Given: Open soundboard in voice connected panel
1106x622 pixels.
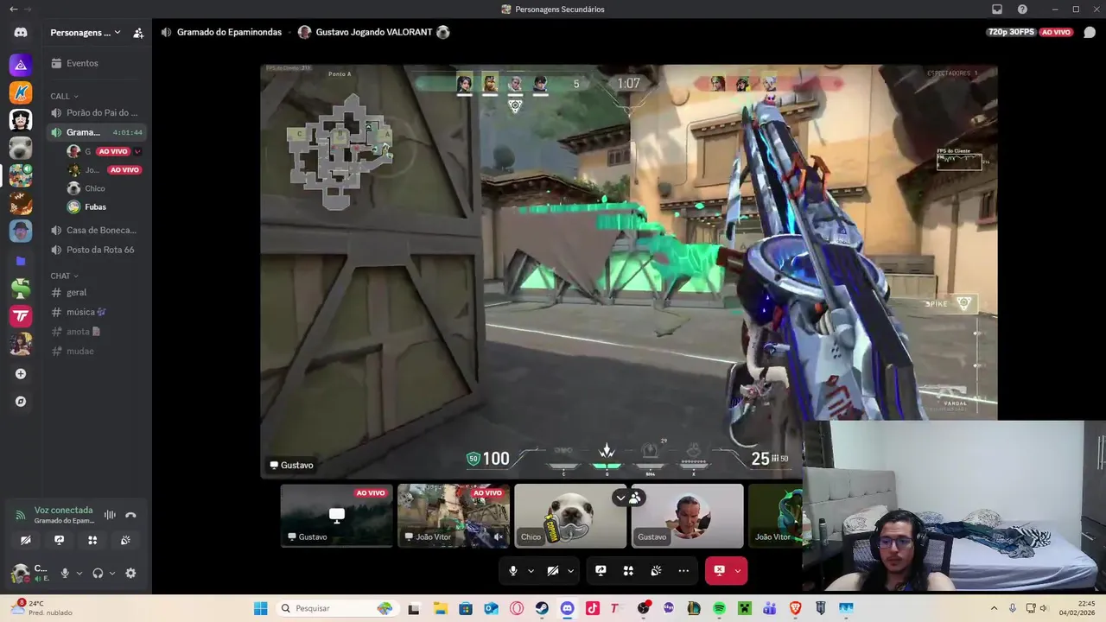Looking at the screenshot, I should tap(125, 540).
